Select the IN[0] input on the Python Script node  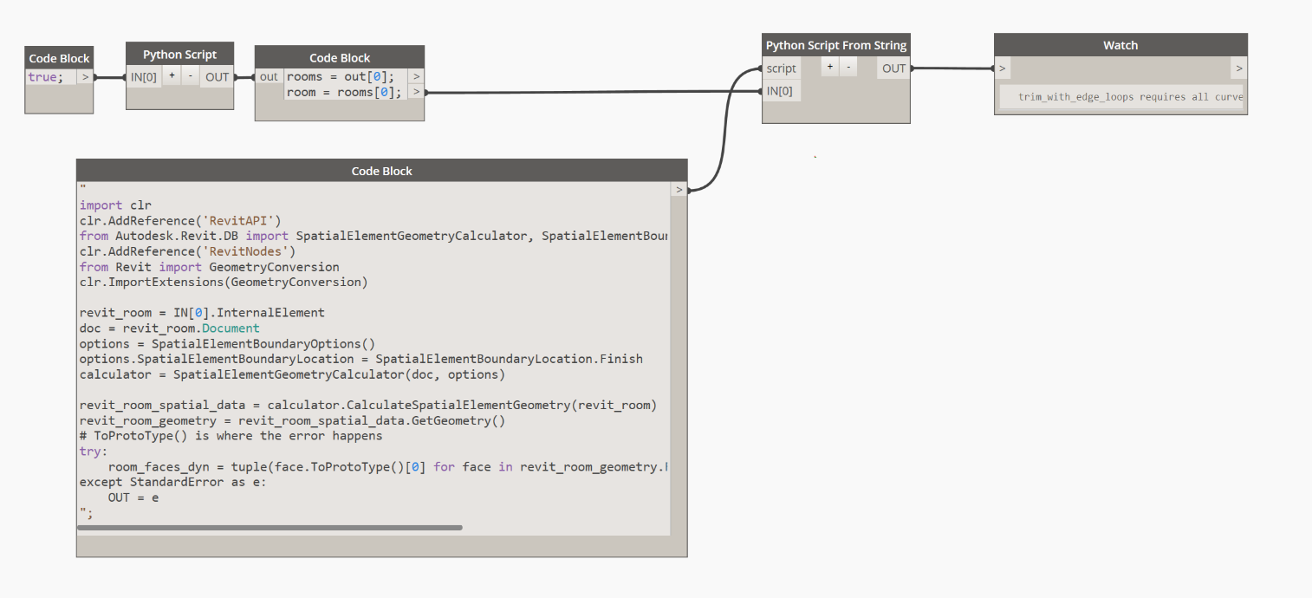[x=145, y=76]
